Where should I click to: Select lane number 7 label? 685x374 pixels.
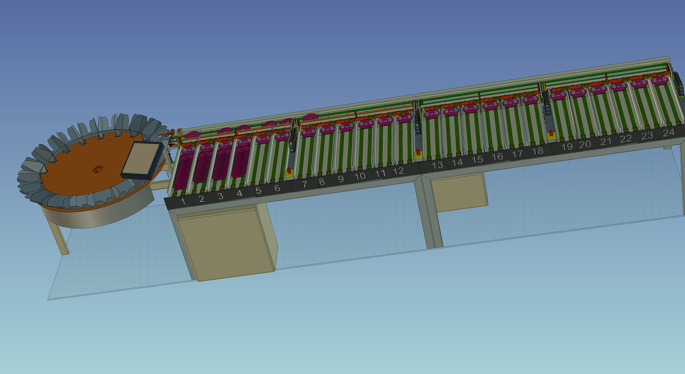[305, 184]
